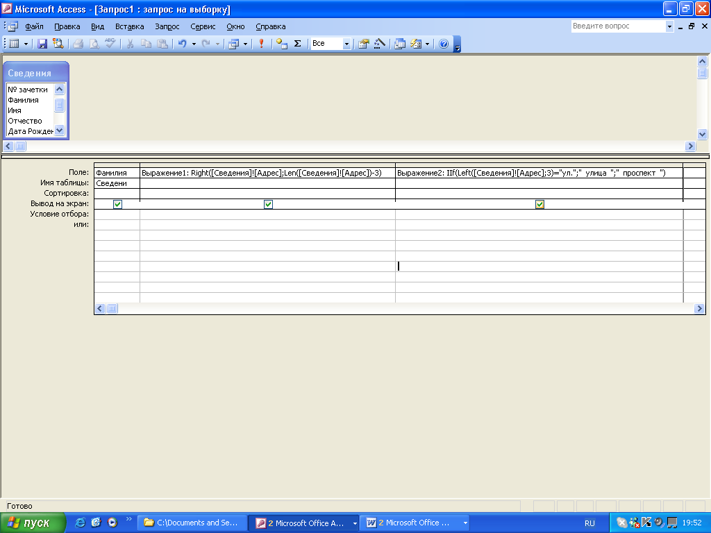Click the Paste toolbar icon
The height and width of the screenshot is (533, 711).
tap(162, 44)
